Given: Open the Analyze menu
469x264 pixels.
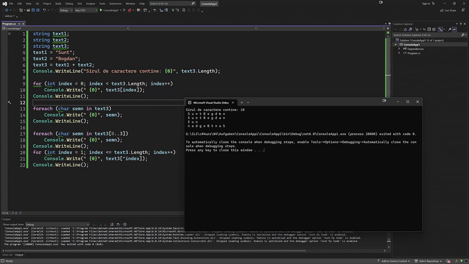Looking at the screenshot, I should point(91,4).
